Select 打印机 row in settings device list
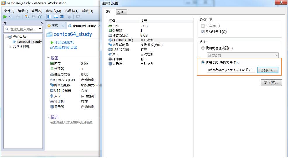Screen dimensions: 288x158 coord(151,59)
